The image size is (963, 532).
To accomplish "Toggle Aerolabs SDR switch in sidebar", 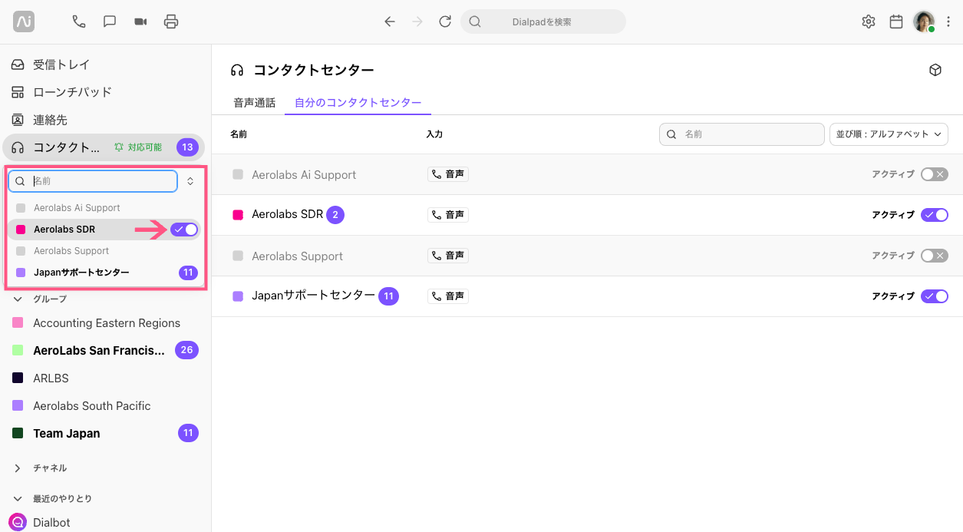I will tap(184, 230).
